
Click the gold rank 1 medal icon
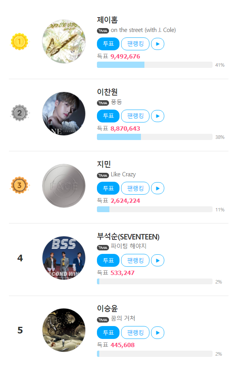(19, 42)
